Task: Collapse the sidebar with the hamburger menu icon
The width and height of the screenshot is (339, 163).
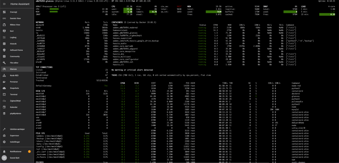Action: [x=4, y=4]
